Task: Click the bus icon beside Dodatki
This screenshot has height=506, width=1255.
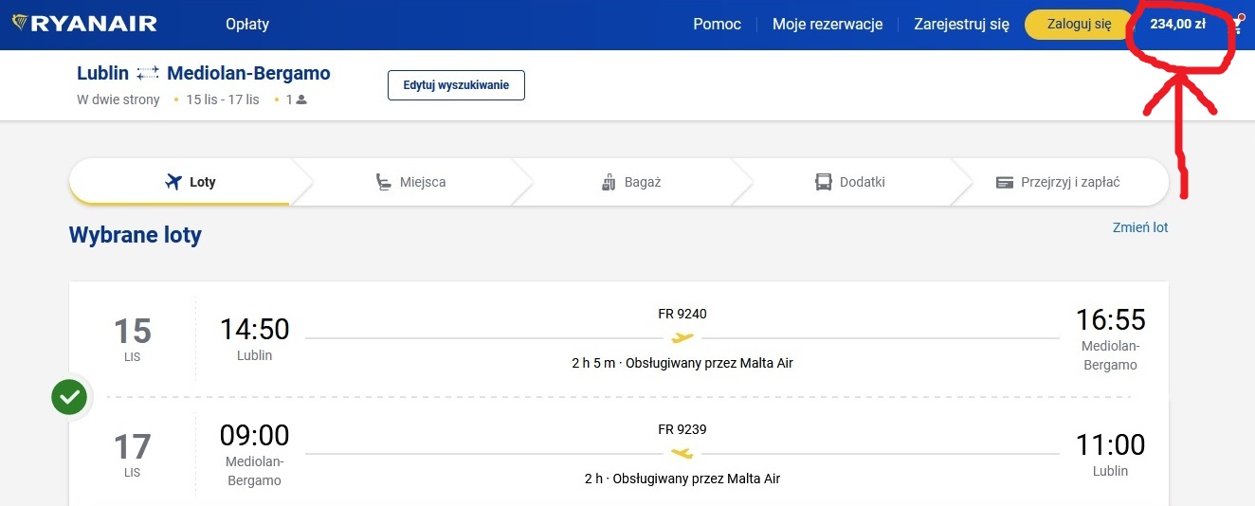Action: [x=824, y=182]
